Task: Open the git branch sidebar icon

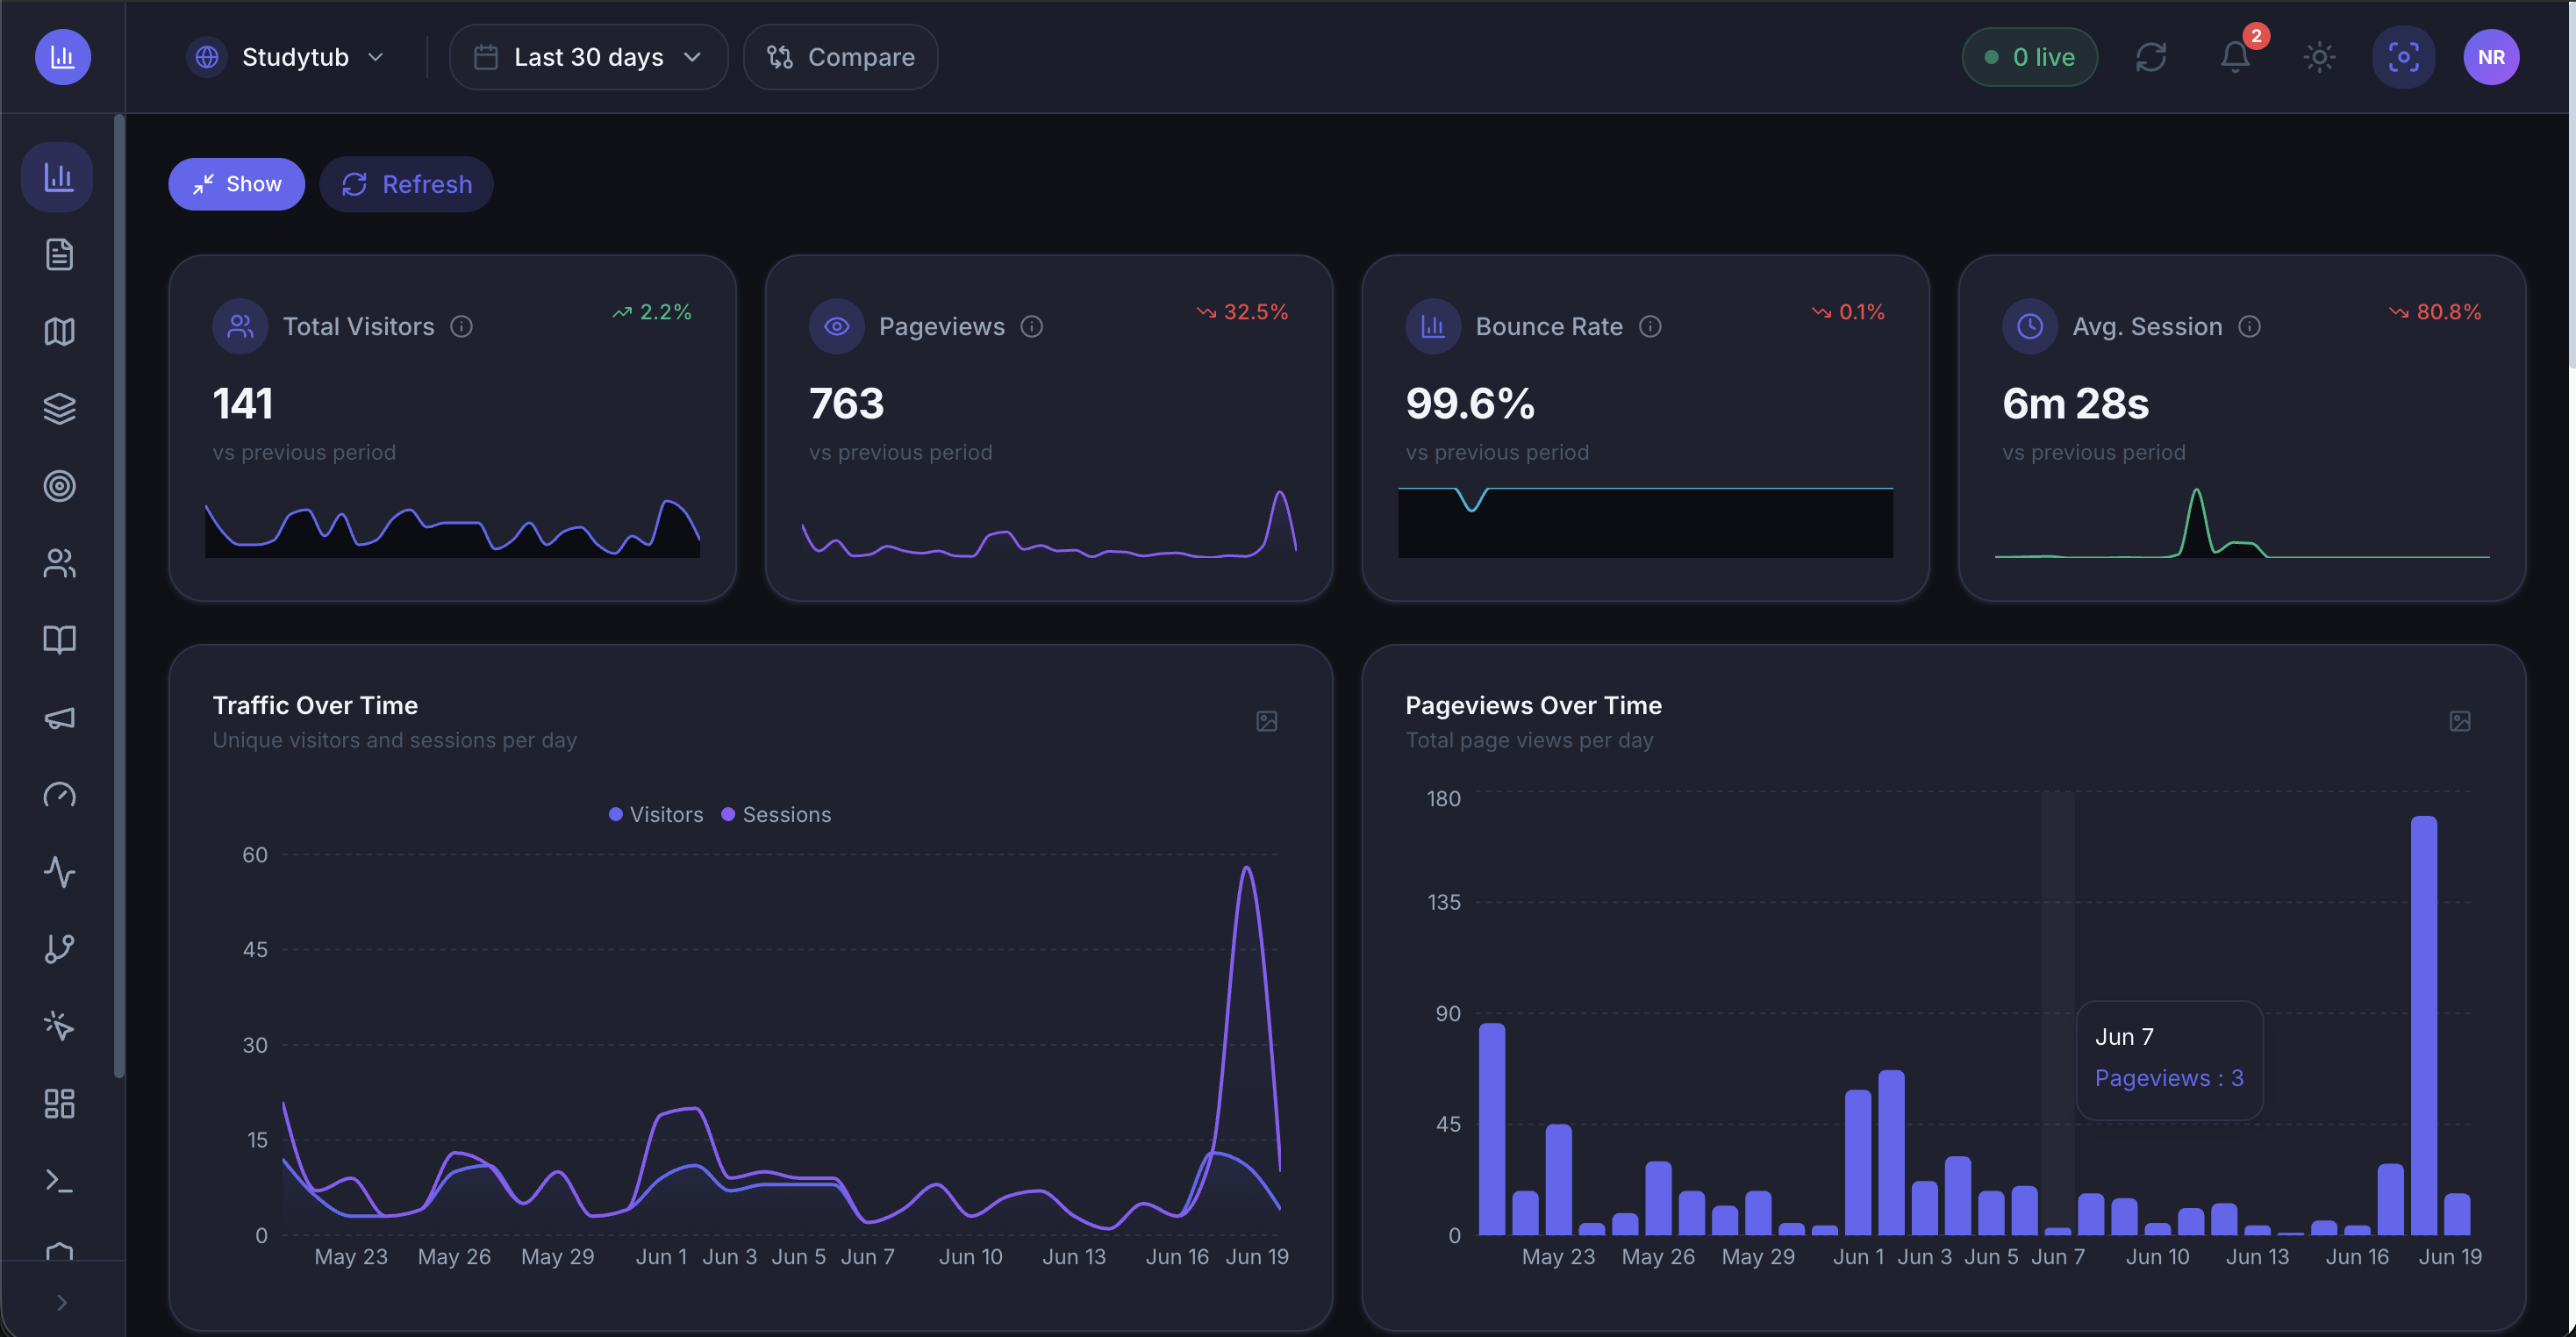Action: point(59,949)
